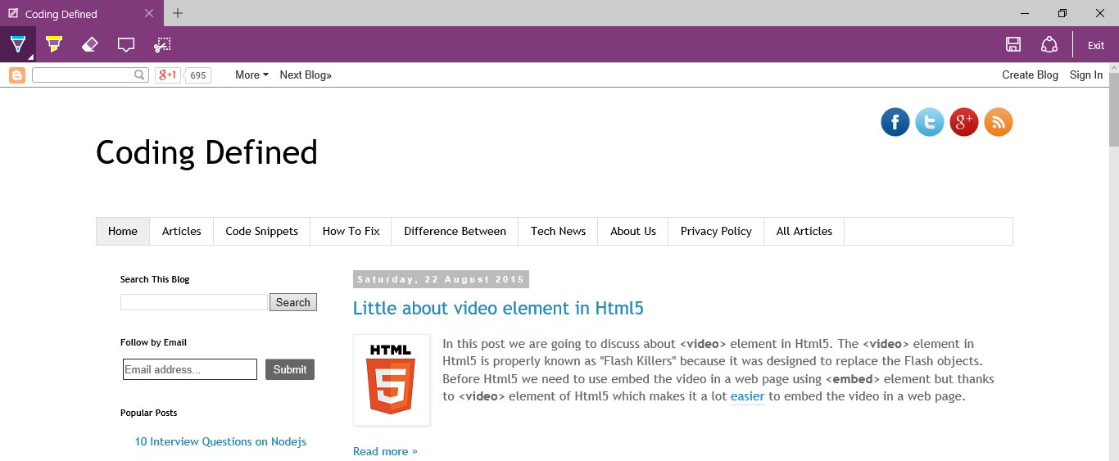Click the 695 share count bubble

pos(197,75)
